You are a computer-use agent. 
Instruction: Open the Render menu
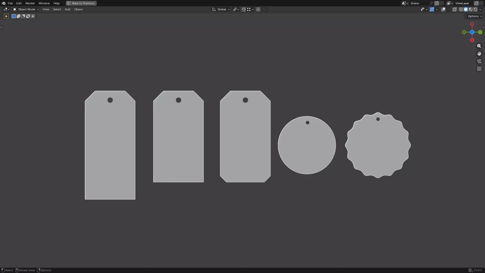coord(30,3)
